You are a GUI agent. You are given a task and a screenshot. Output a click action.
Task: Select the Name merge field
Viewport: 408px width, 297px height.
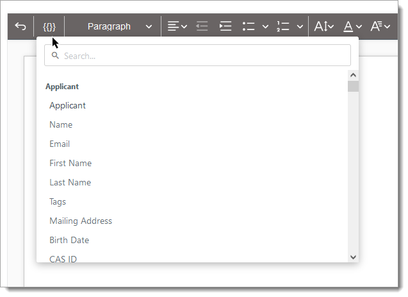(61, 125)
